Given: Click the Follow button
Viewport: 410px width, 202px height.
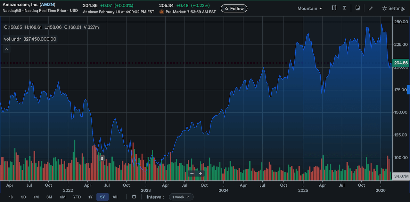Looking at the screenshot, I should pos(234,8).
